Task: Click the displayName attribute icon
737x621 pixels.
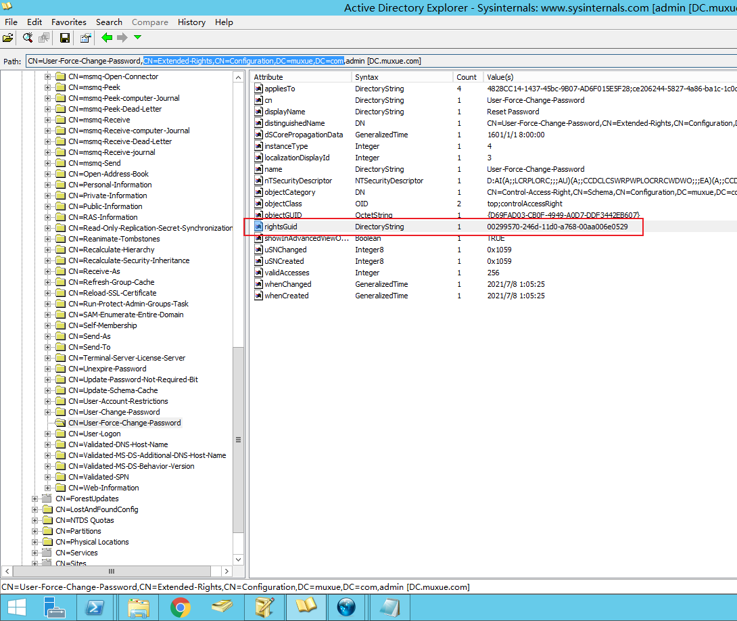Action: pos(258,112)
